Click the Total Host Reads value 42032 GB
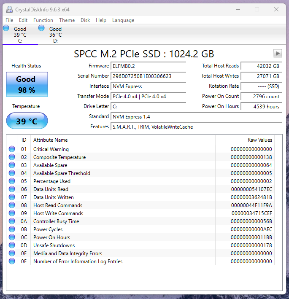Image resolution: width=289 pixels, height=299 pixels. click(x=261, y=66)
